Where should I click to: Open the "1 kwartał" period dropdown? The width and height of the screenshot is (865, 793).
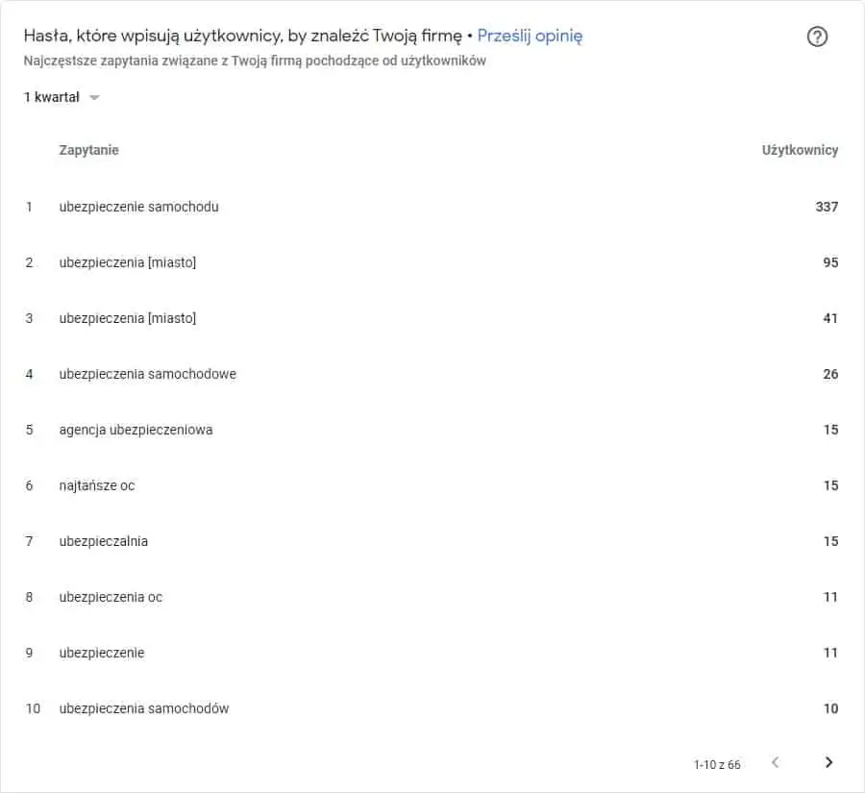click(x=62, y=97)
